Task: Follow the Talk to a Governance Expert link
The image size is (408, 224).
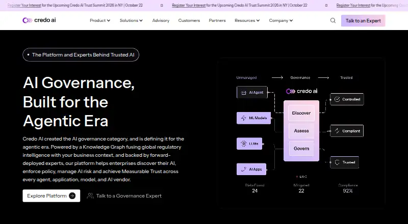Action: [x=124, y=195]
